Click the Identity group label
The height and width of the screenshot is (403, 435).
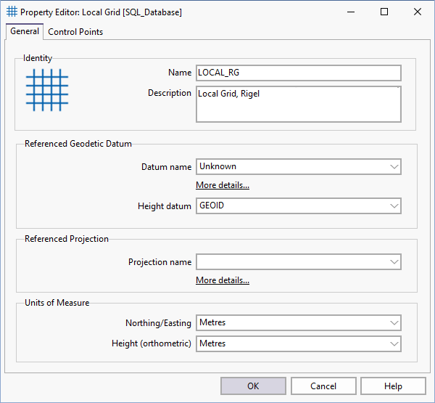tap(38, 58)
